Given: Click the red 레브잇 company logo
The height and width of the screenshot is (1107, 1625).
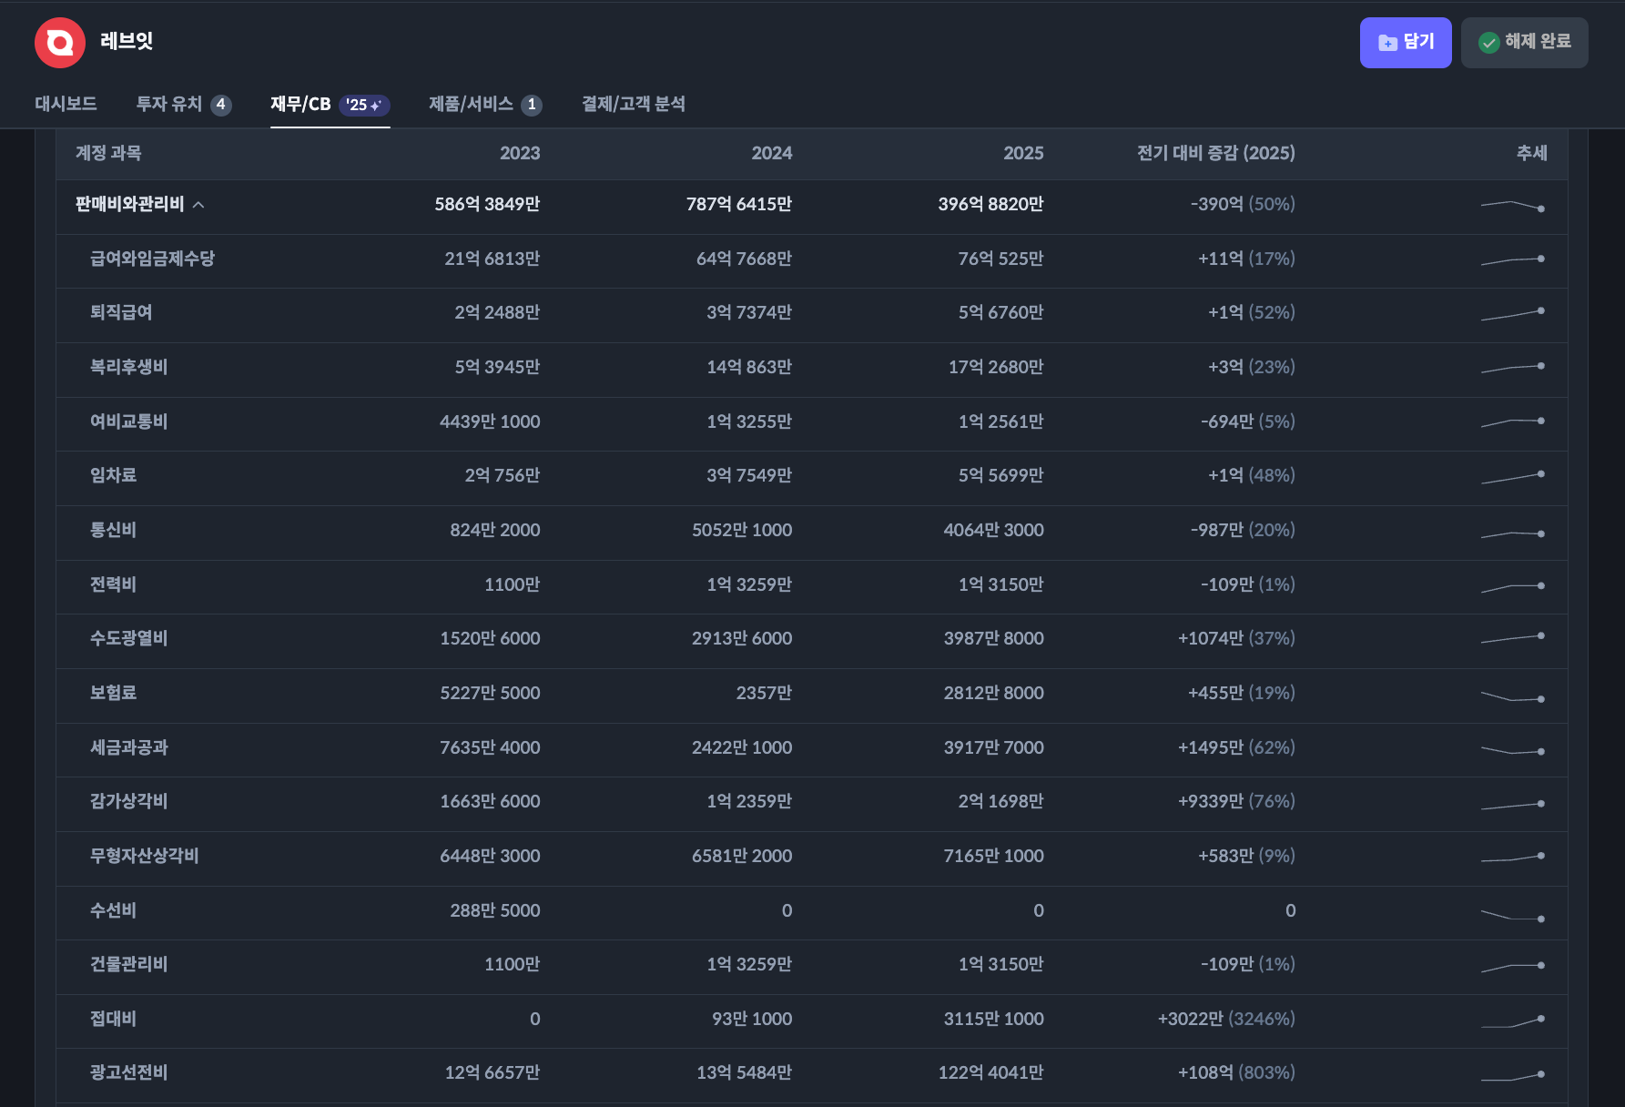Looking at the screenshot, I should coord(60,43).
